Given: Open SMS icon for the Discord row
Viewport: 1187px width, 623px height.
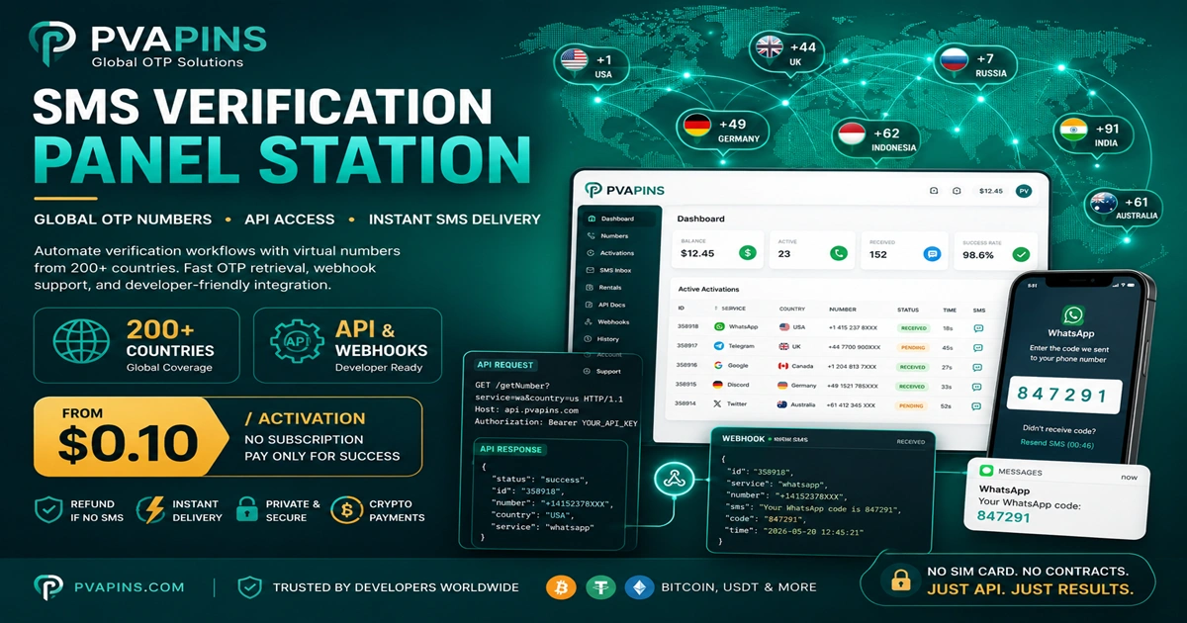Looking at the screenshot, I should (977, 387).
